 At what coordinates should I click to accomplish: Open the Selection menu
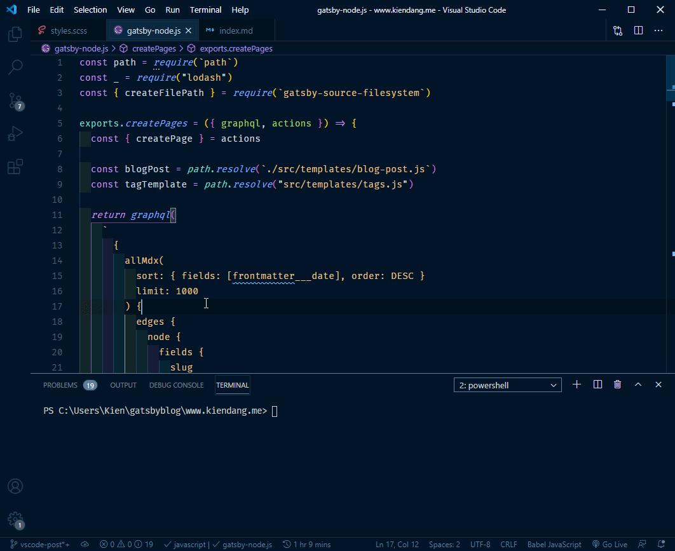pyautogui.click(x=90, y=10)
